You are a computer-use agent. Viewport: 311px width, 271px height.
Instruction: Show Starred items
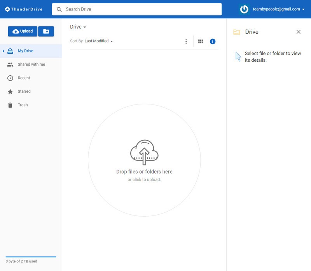pyautogui.click(x=24, y=92)
